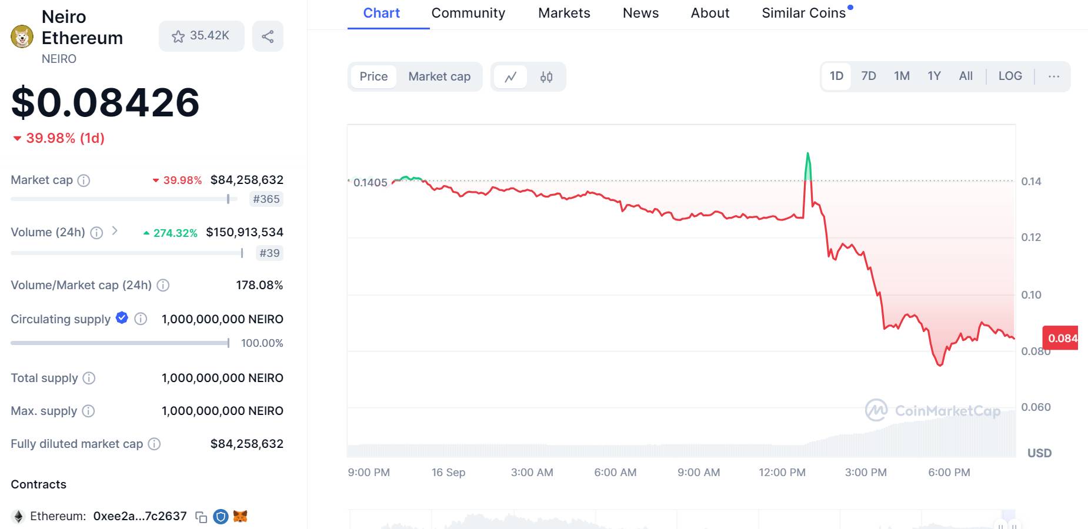Open Circulating supply info icon
Viewport: 1088px width, 529px height.
141,319
